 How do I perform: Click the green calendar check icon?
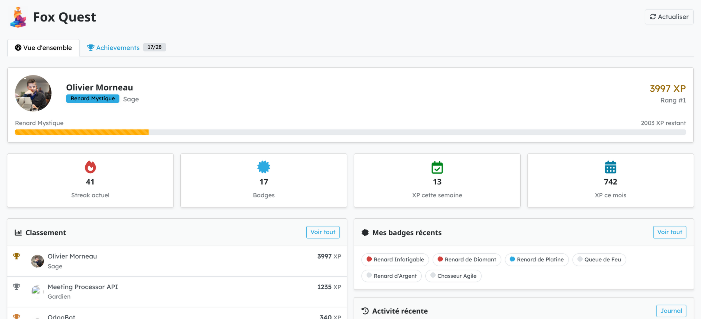point(437,167)
